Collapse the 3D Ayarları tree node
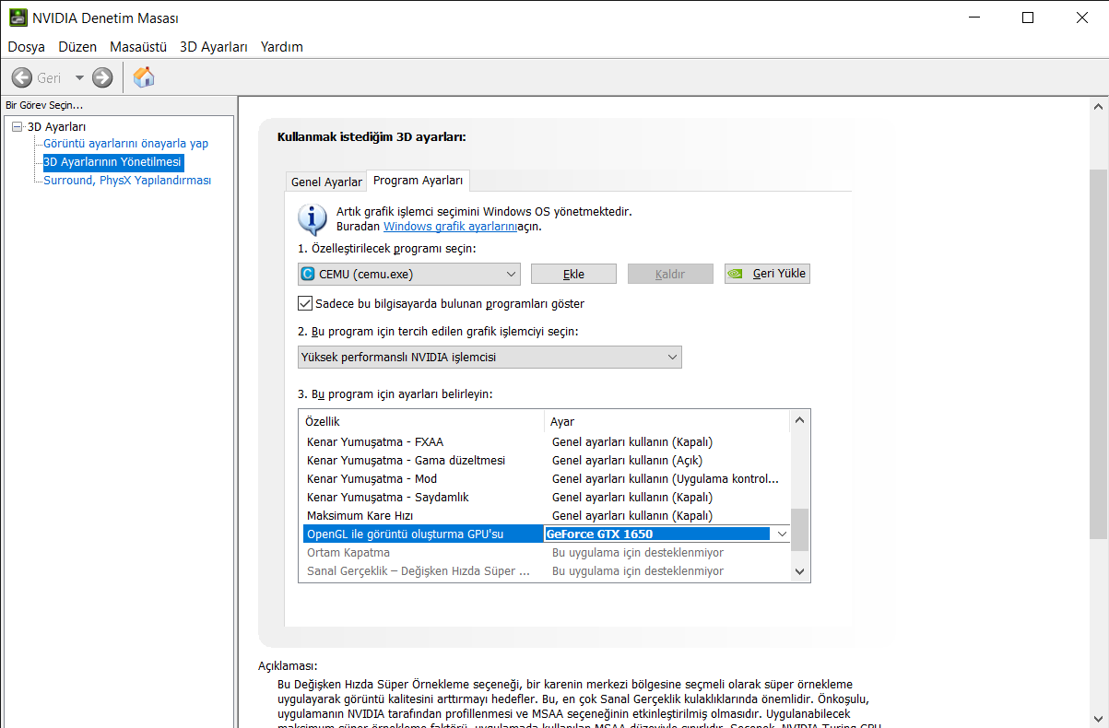Screen dimensions: 1109x728 click(x=17, y=126)
